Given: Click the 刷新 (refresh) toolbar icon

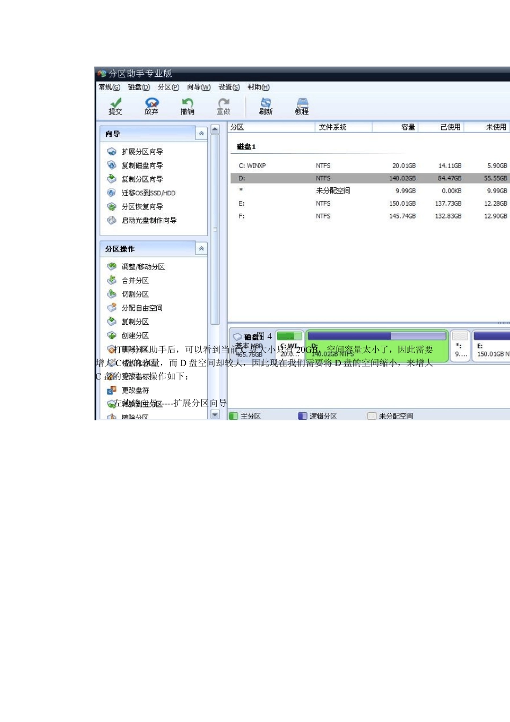Looking at the screenshot, I should pos(266,106).
